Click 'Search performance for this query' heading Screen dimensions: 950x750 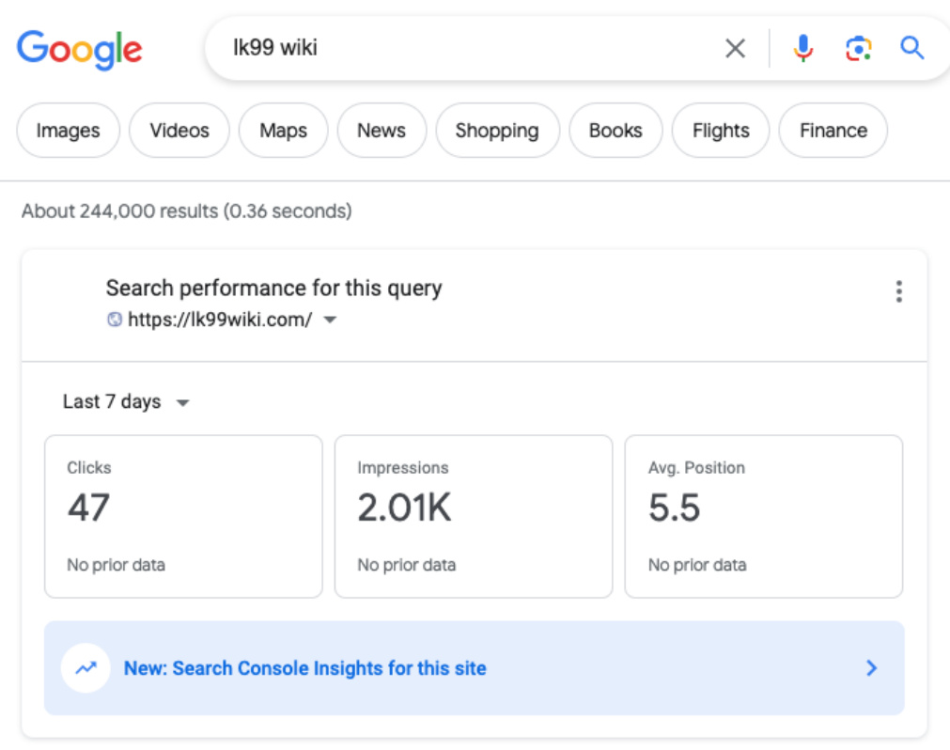[273, 288]
